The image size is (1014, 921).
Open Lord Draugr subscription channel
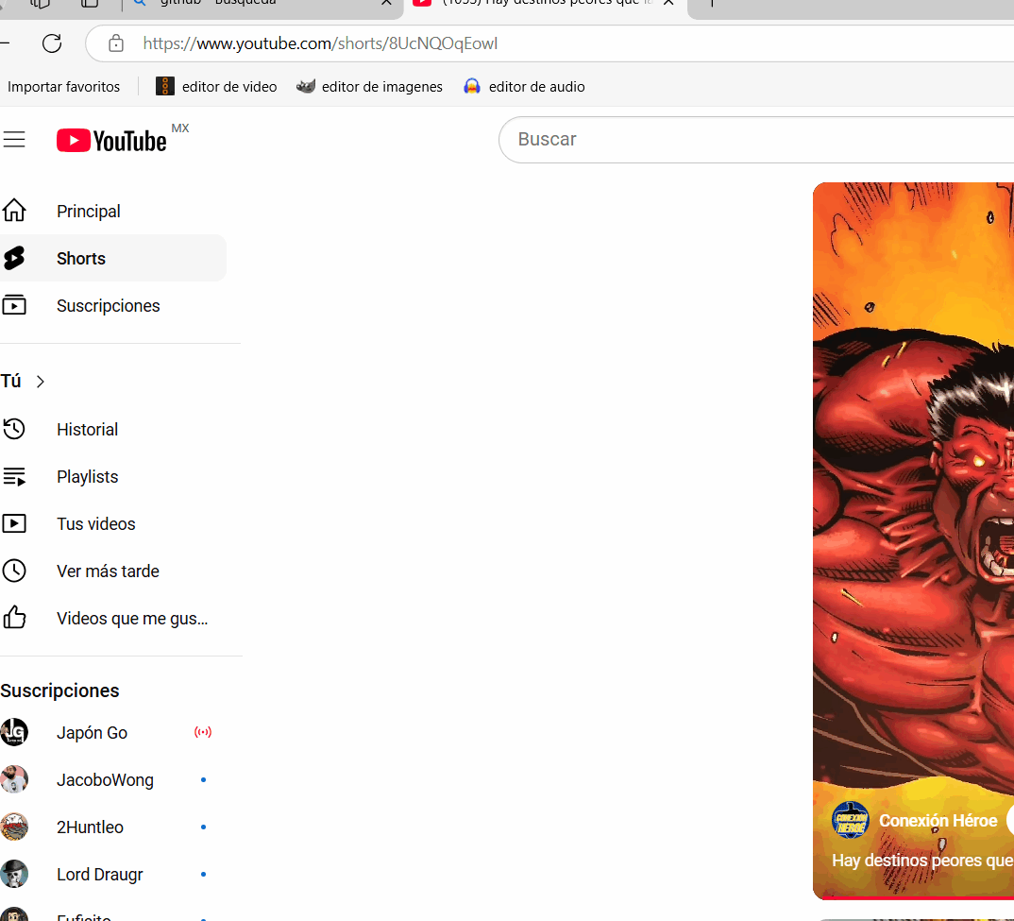pos(113,874)
